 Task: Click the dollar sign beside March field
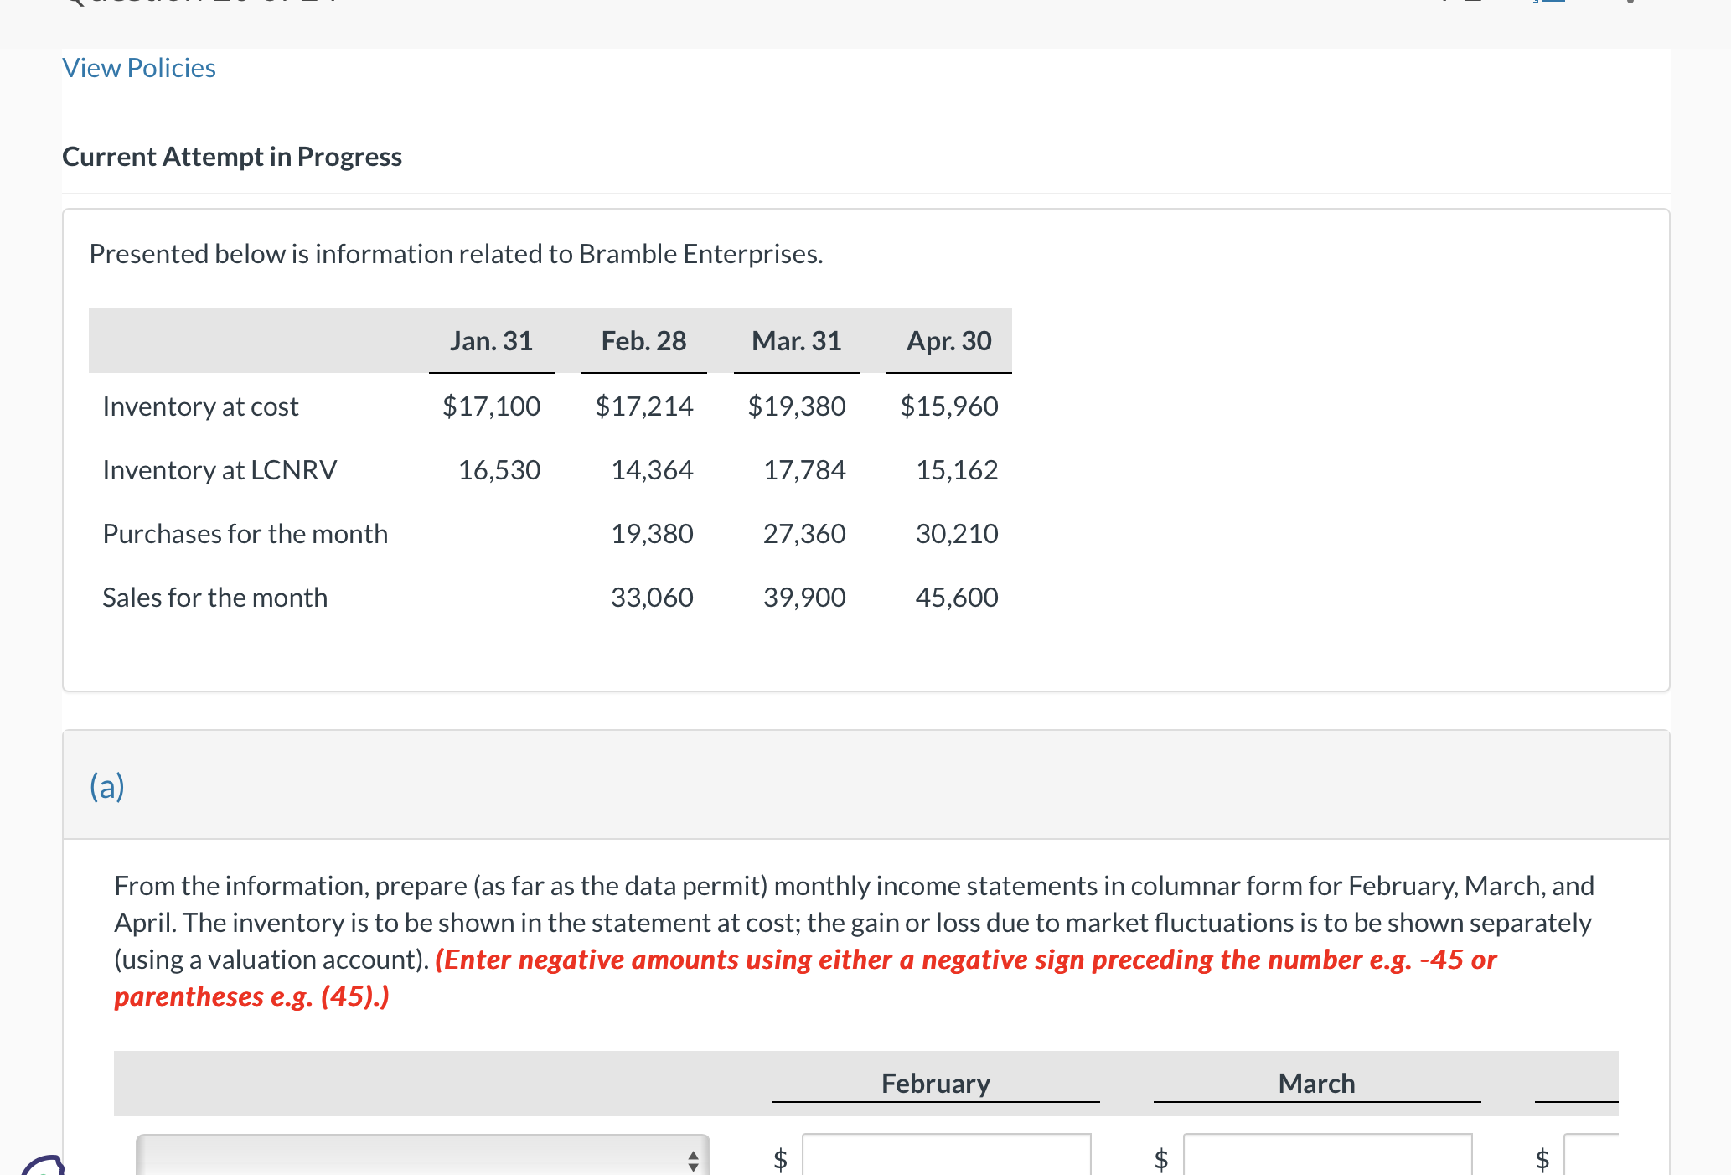click(x=1161, y=1159)
